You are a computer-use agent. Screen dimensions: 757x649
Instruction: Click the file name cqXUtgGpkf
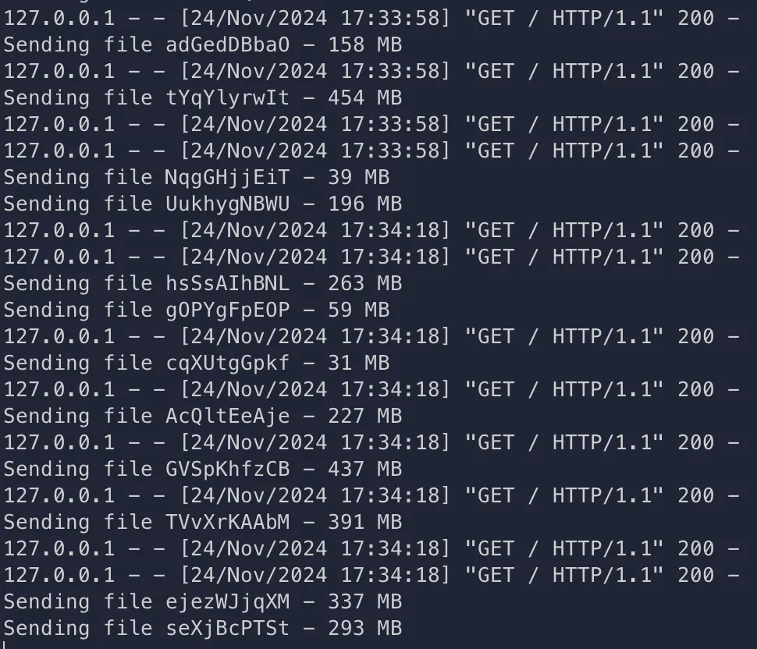[x=222, y=363]
